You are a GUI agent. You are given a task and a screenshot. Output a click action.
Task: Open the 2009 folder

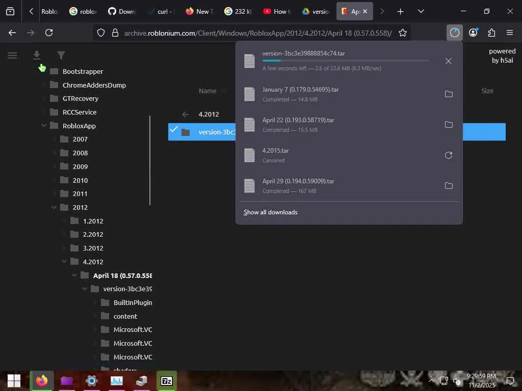[x=80, y=166]
